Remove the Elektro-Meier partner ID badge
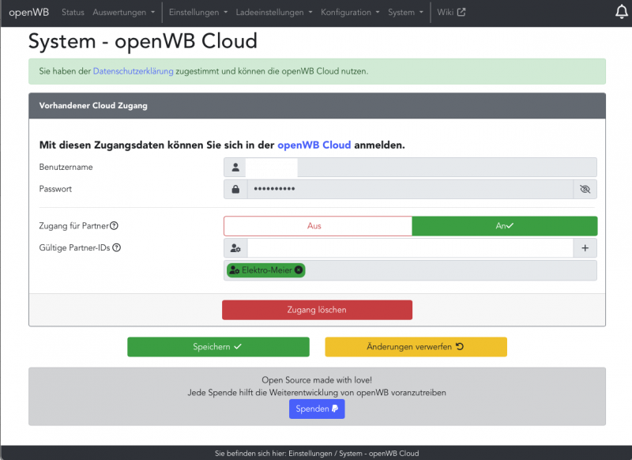Image resolution: width=632 pixels, height=460 pixels. pos(298,270)
